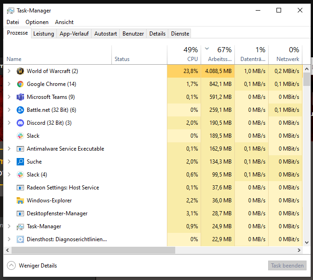
Task: Click the Weniger Details link
Action: pos(38,266)
